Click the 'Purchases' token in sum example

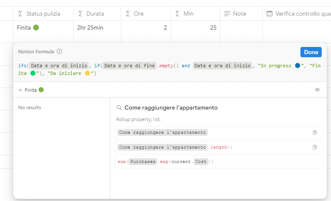coord(143,162)
